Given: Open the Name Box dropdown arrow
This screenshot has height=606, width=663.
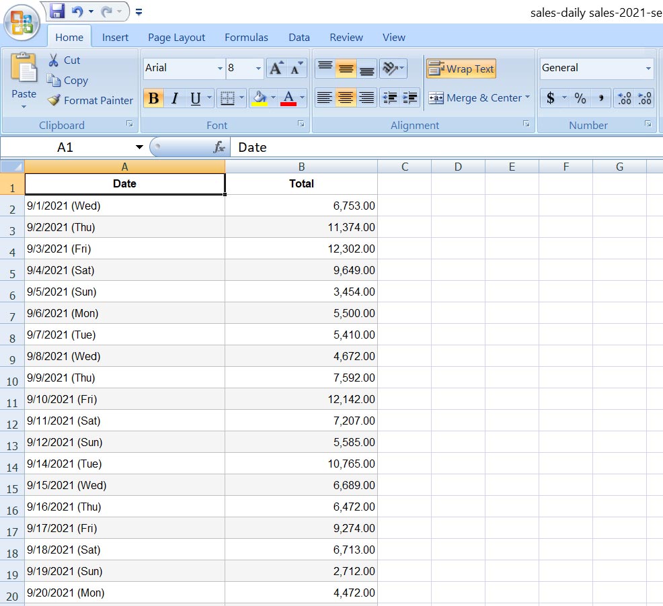Looking at the screenshot, I should click(x=139, y=147).
